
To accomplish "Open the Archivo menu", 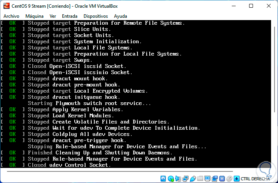I will click(11, 16).
